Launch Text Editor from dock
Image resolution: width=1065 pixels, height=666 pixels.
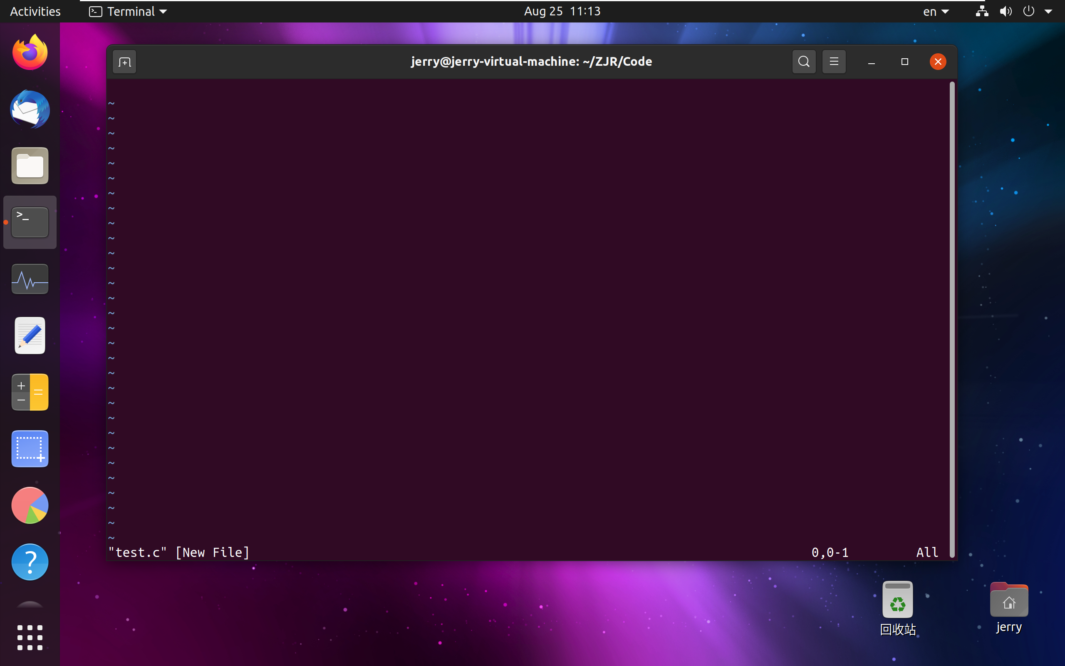(x=30, y=335)
